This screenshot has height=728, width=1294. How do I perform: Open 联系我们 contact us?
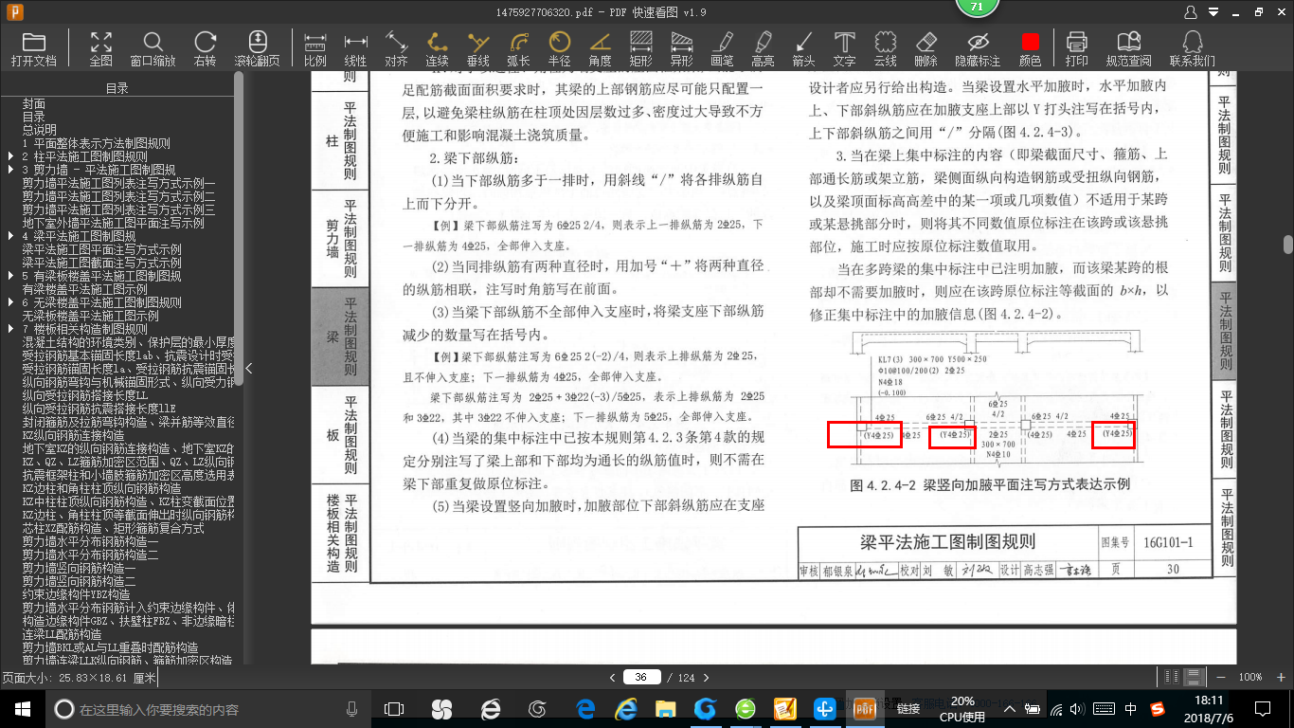click(1193, 48)
